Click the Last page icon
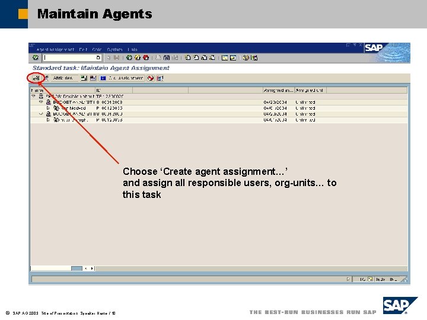 coord(212,57)
